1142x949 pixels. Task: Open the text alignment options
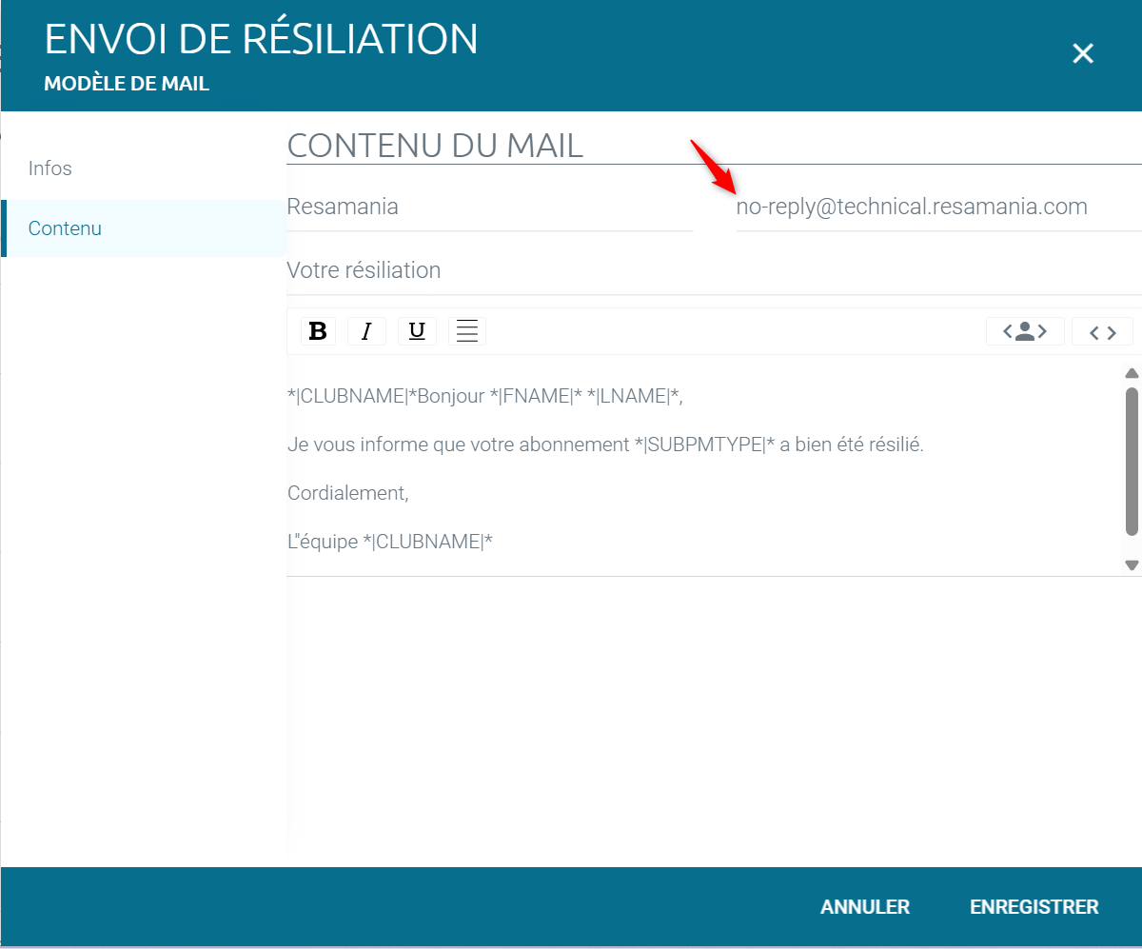[x=466, y=331]
